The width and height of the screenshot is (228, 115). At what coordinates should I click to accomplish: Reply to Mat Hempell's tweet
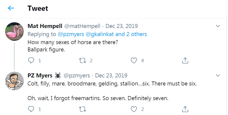coord(31,61)
